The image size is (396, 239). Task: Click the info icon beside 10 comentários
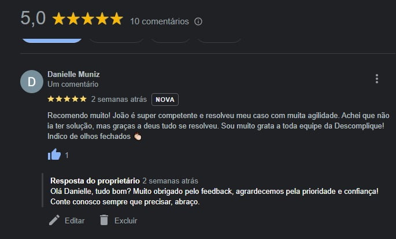(x=198, y=21)
